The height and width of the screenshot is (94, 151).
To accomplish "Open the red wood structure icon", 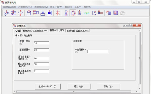I will pyautogui.click(x=58, y=13).
